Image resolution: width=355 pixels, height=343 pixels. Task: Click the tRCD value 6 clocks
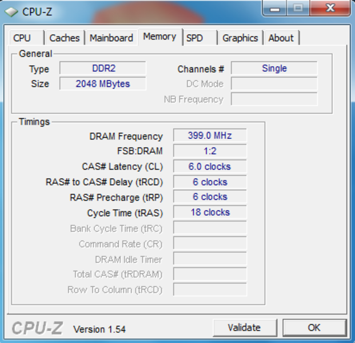tap(210, 182)
